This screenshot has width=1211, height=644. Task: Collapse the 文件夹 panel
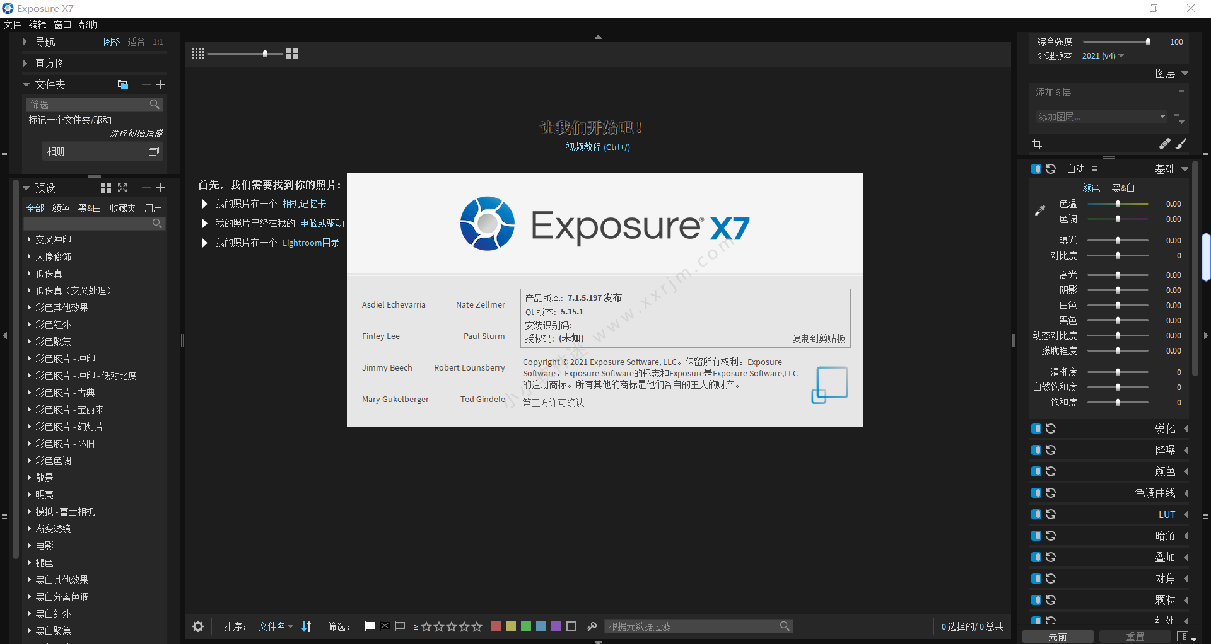(x=26, y=84)
